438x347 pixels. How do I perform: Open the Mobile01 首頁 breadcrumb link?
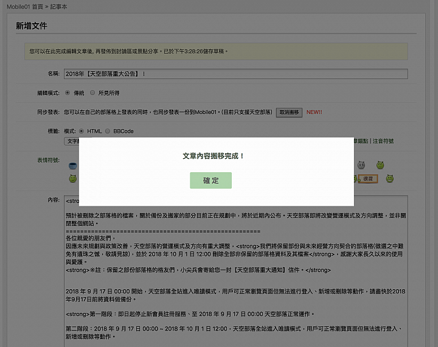25,7
